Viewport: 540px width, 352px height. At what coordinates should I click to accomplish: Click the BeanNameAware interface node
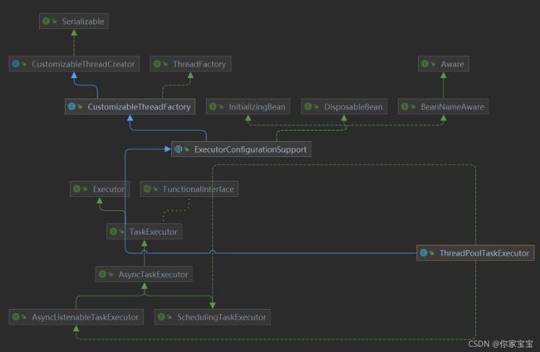(x=444, y=106)
